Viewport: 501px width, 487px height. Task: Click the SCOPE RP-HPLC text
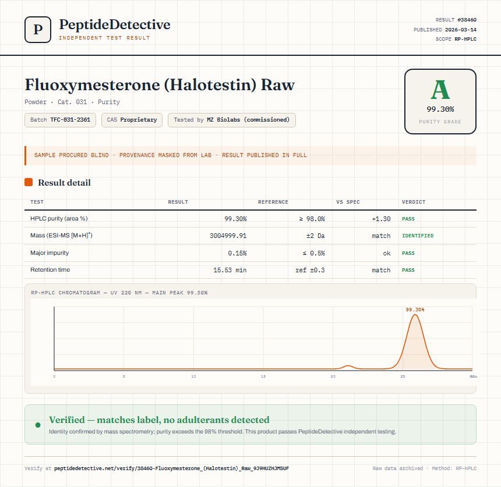pyautogui.click(x=456, y=39)
